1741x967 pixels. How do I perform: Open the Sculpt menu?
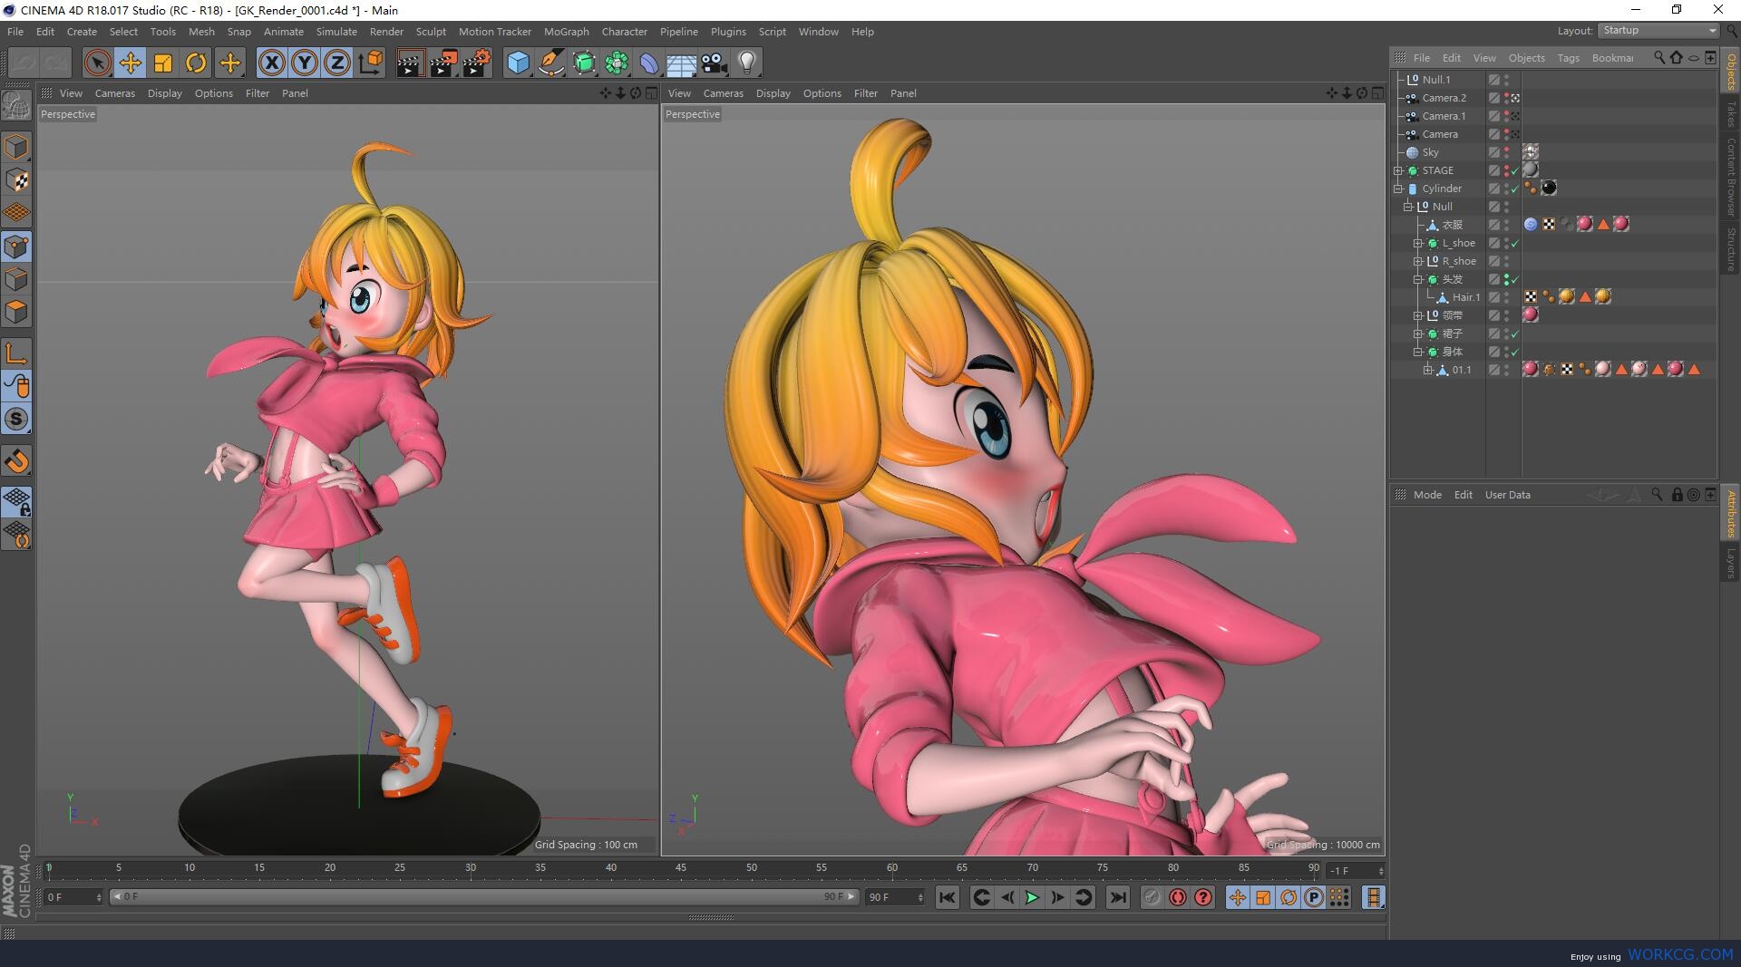[x=431, y=32]
